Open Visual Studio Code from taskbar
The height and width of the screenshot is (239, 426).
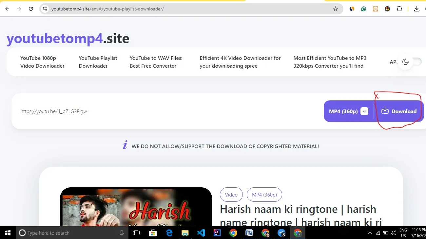[x=201, y=233]
